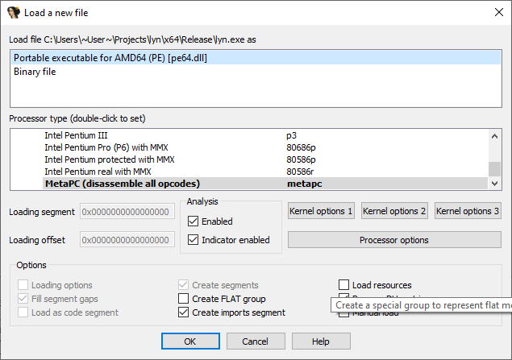The image size is (512, 360).
Task: Choose Intel Pentium III processor type
Action: click(76, 135)
